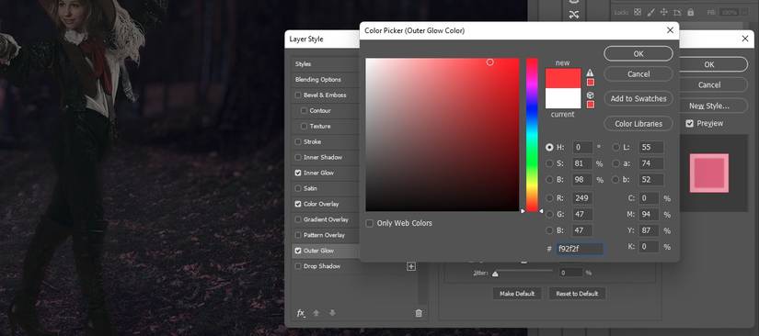Select the R red radio button

tap(549, 198)
